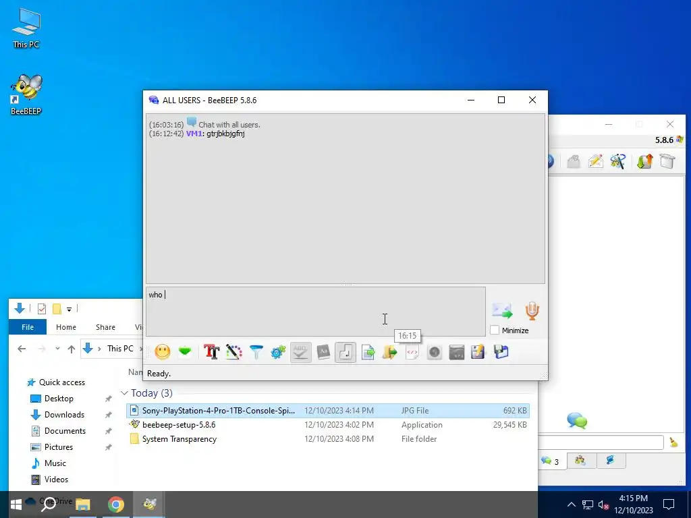Screen dimensions: 691x518
Task: Click the trash bin icon in main window
Action: tap(667, 161)
